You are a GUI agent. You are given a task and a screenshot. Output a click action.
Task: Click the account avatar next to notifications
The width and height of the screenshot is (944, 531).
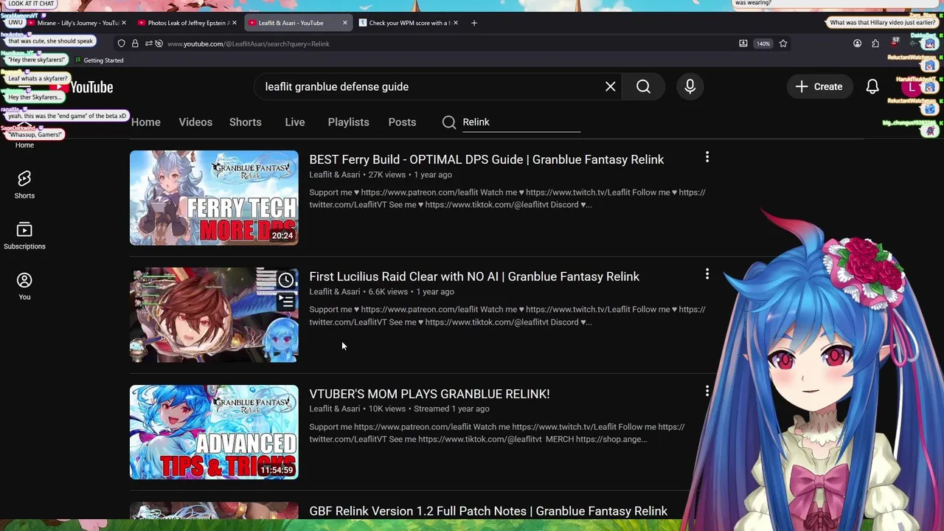click(912, 86)
